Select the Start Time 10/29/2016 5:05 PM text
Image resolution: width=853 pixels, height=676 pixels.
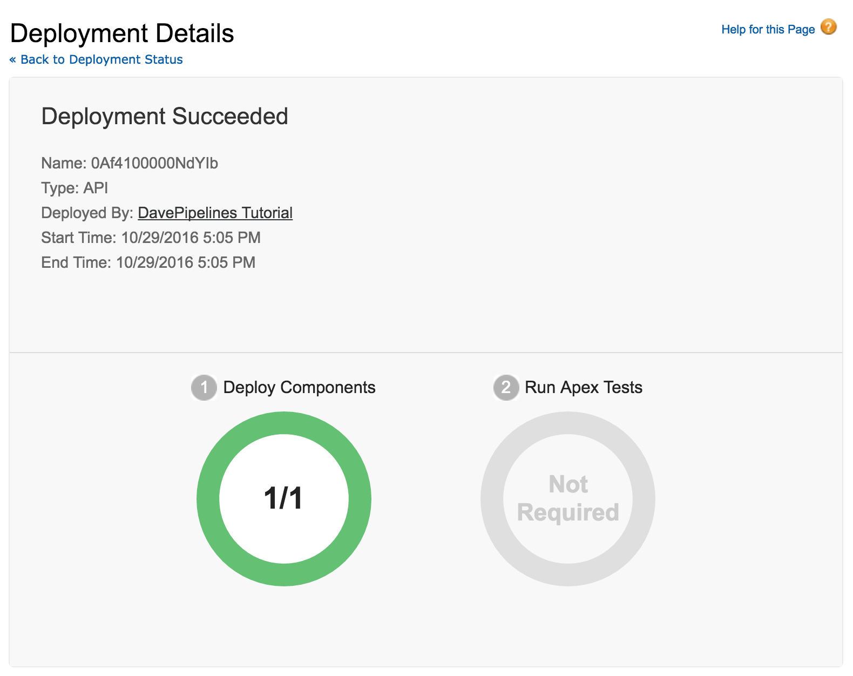coord(151,238)
